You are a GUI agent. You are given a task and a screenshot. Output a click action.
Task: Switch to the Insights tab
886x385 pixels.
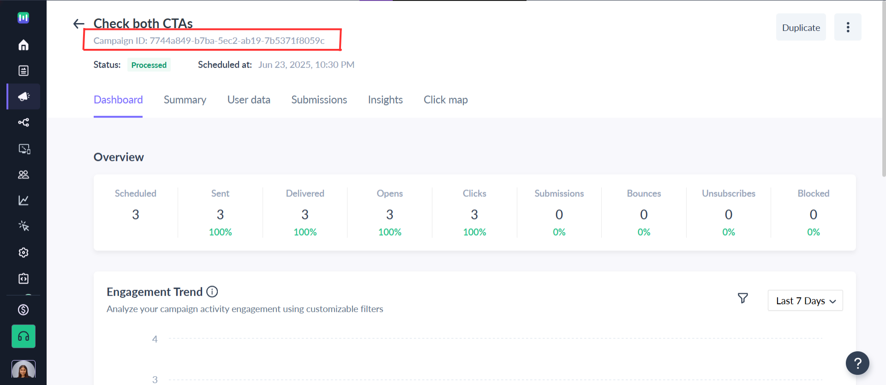tap(385, 100)
